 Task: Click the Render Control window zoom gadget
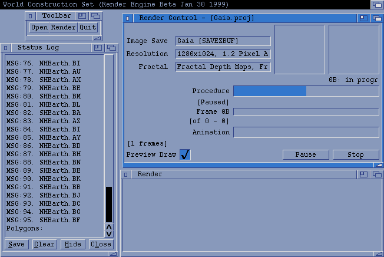[x=363, y=18]
